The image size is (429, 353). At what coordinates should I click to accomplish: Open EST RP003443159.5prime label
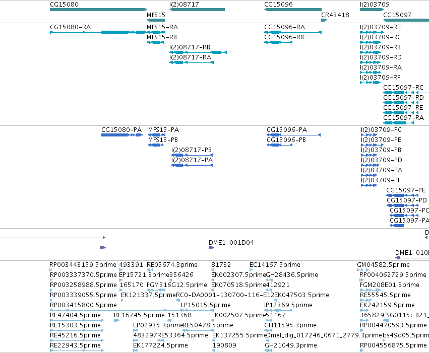pos(83,265)
